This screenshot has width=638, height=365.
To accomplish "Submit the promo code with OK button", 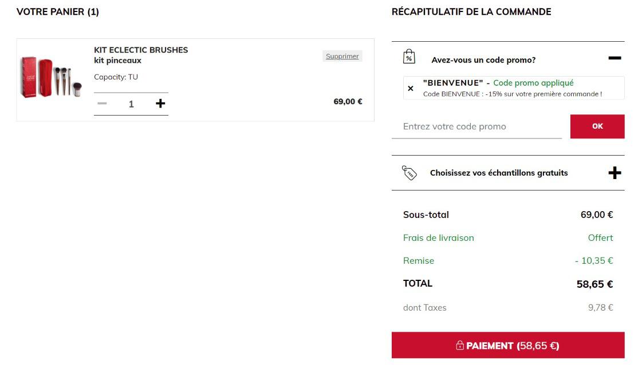I will point(597,126).
